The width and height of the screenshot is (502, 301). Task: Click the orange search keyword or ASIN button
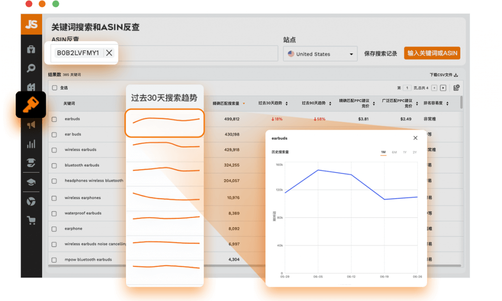(432, 53)
